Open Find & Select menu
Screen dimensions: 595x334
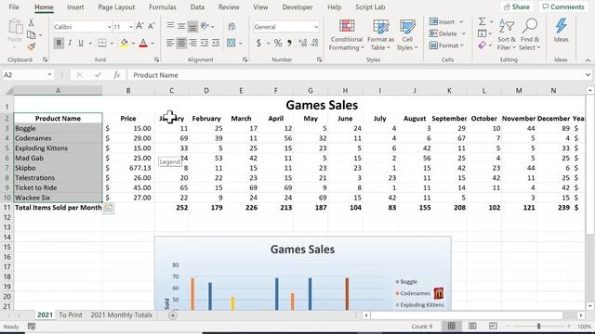[x=529, y=34]
